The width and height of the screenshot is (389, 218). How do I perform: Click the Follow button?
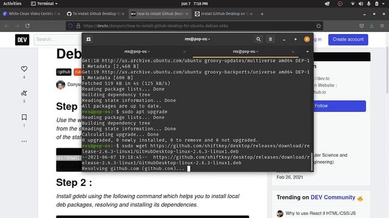(x=339, y=106)
